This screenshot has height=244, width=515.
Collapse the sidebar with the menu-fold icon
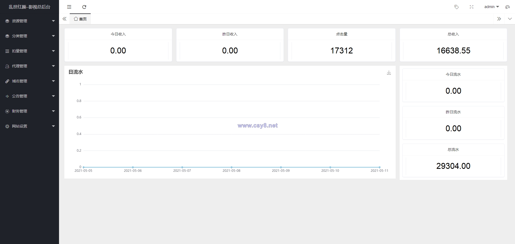pyautogui.click(x=69, y=7)
